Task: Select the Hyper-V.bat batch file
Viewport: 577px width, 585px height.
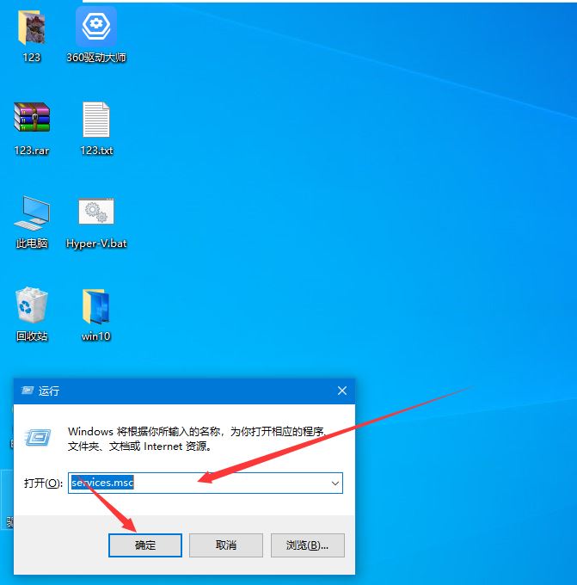Action: pos(96,212)
